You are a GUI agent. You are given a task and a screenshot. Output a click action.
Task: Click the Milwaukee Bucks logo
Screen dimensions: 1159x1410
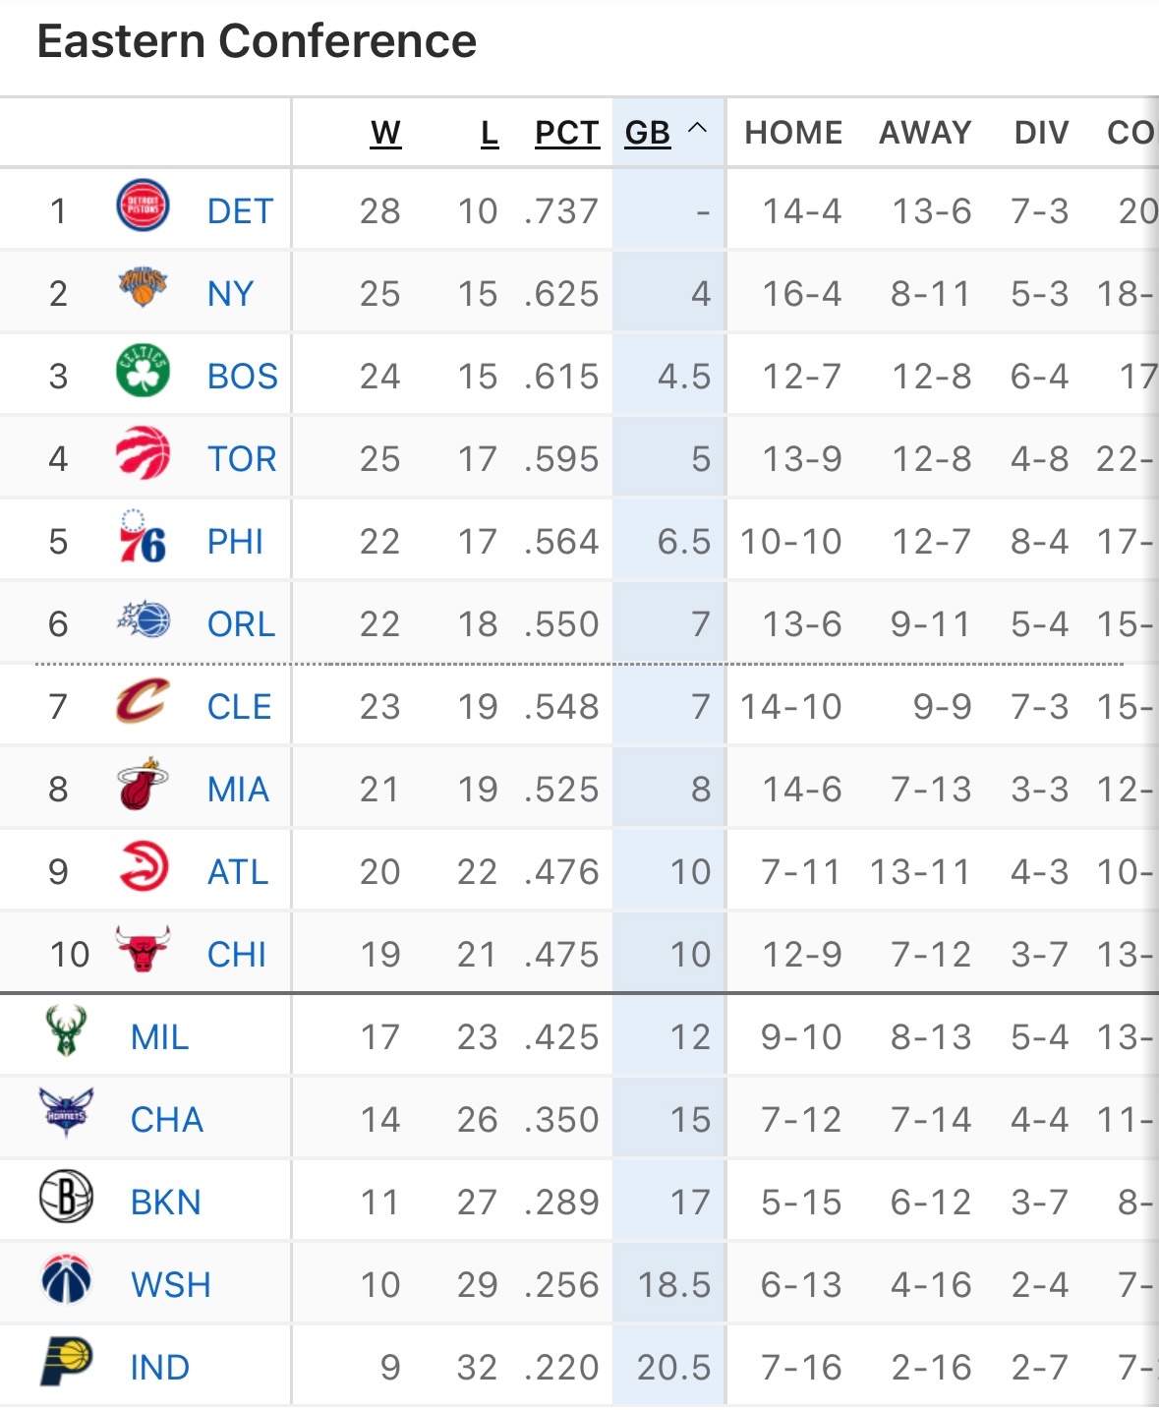pyautogui.click(x=66, y=1031)
